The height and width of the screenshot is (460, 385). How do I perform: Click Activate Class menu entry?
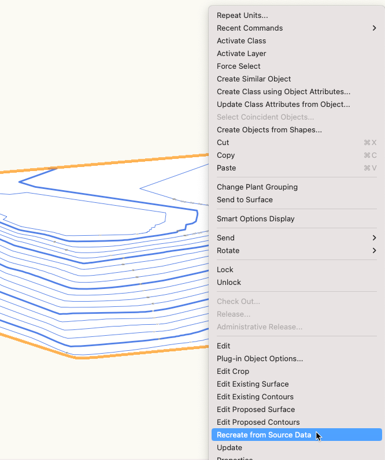pyautogui.click(x=241, y=41)
